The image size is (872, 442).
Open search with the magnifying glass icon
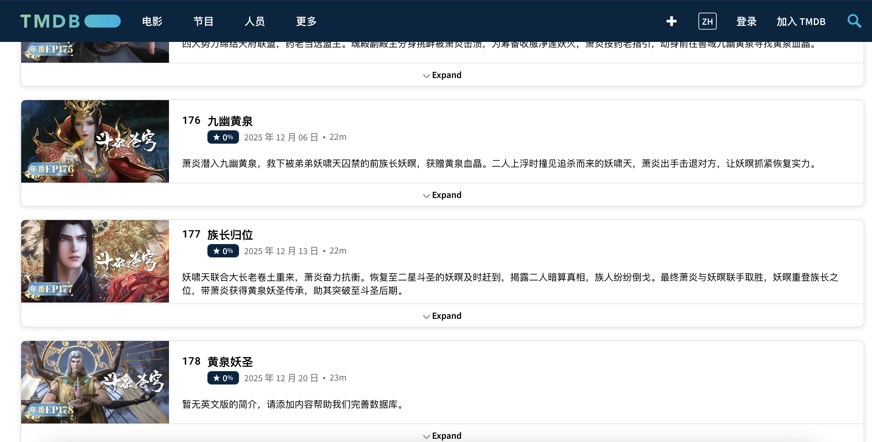[854, 21]
